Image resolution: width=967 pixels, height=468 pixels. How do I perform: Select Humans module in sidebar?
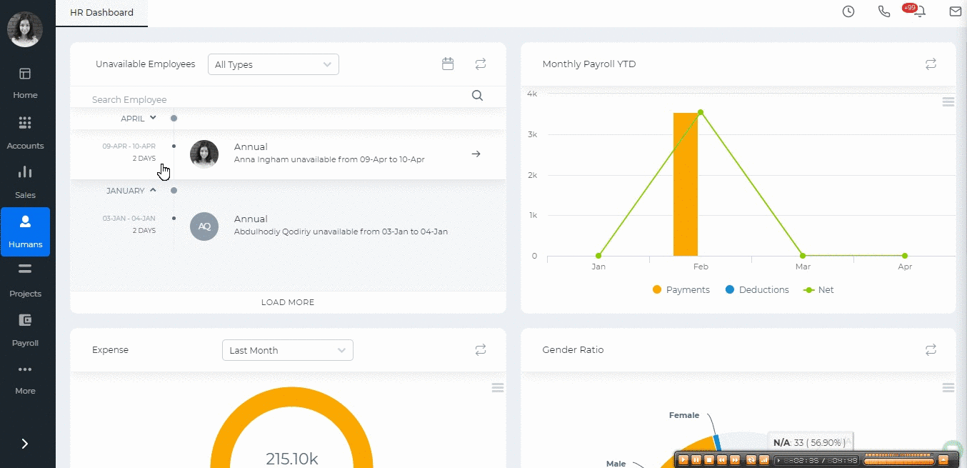pos(25,232)
